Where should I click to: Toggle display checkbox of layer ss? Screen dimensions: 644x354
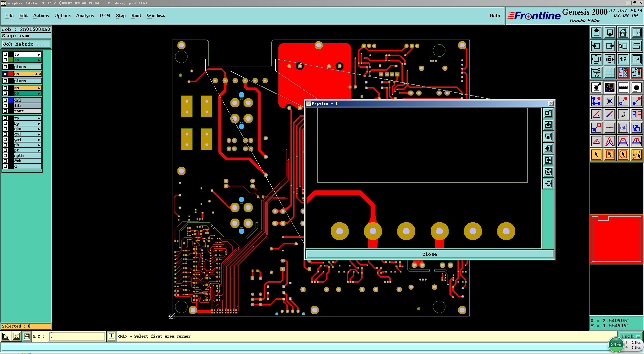[5, 88]
